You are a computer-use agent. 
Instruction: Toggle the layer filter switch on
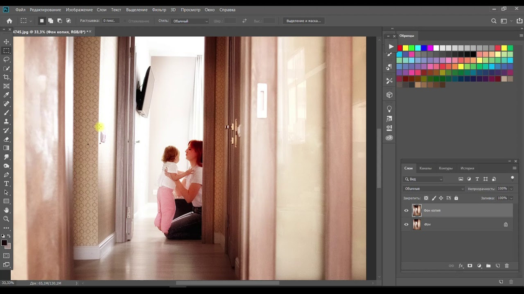coord(512,178)
